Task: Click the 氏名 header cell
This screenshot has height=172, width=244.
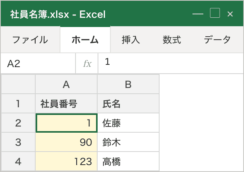Action: pyautogui.click(x=128, y=103)
